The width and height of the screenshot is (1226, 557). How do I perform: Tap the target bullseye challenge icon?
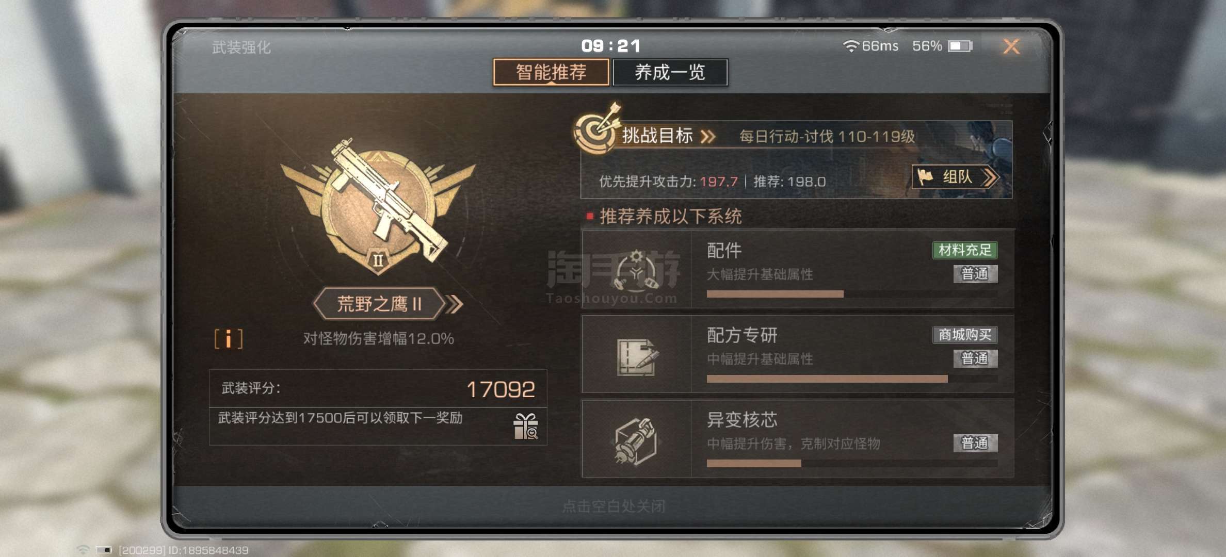pos(598,127)
